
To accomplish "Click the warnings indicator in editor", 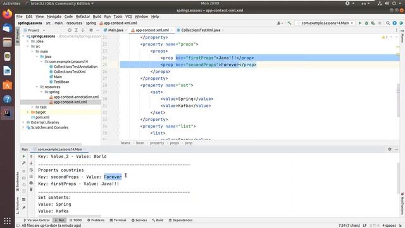I will coord(385,37).
